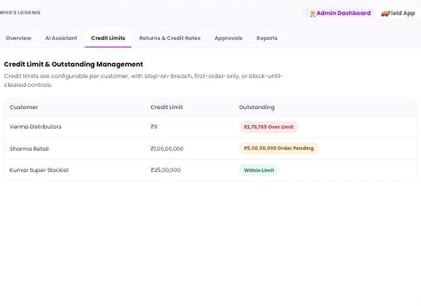Screen dimensions: 421x306
Task: Click the Field App truck icon
Action: click(x=385, y=13)
